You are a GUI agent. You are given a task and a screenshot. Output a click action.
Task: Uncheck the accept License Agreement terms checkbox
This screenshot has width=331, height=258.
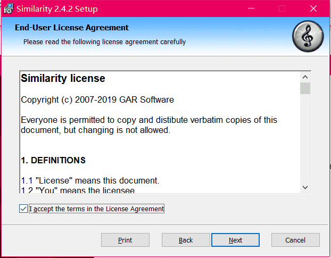23,209
